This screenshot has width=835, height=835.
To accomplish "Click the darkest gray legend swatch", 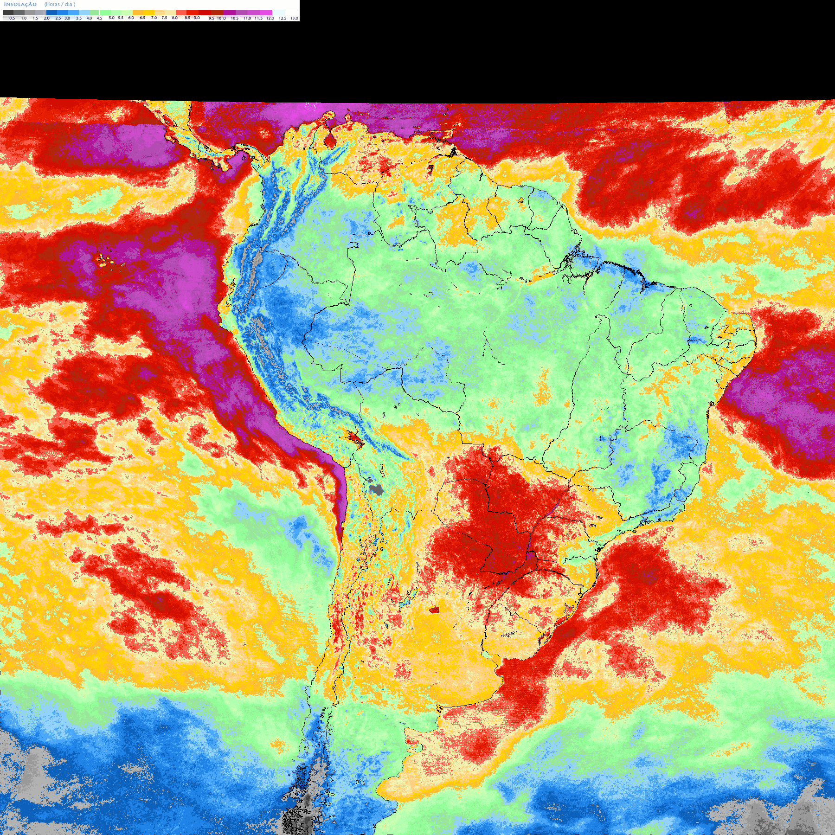I will tap(8, 13).
